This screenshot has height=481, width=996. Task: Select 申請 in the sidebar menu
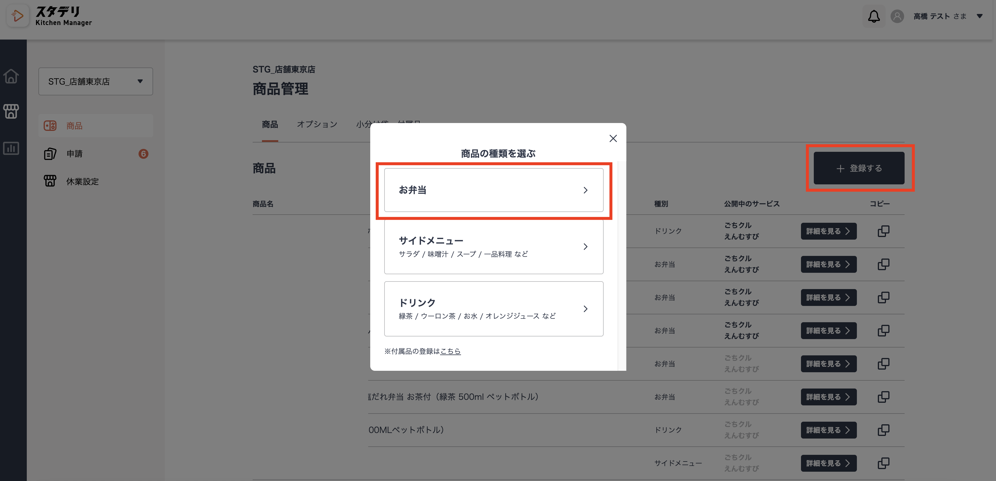tap(95, 154)
